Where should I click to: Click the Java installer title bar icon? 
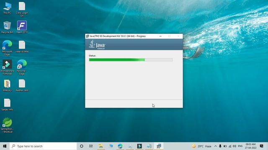pos(88,36)
